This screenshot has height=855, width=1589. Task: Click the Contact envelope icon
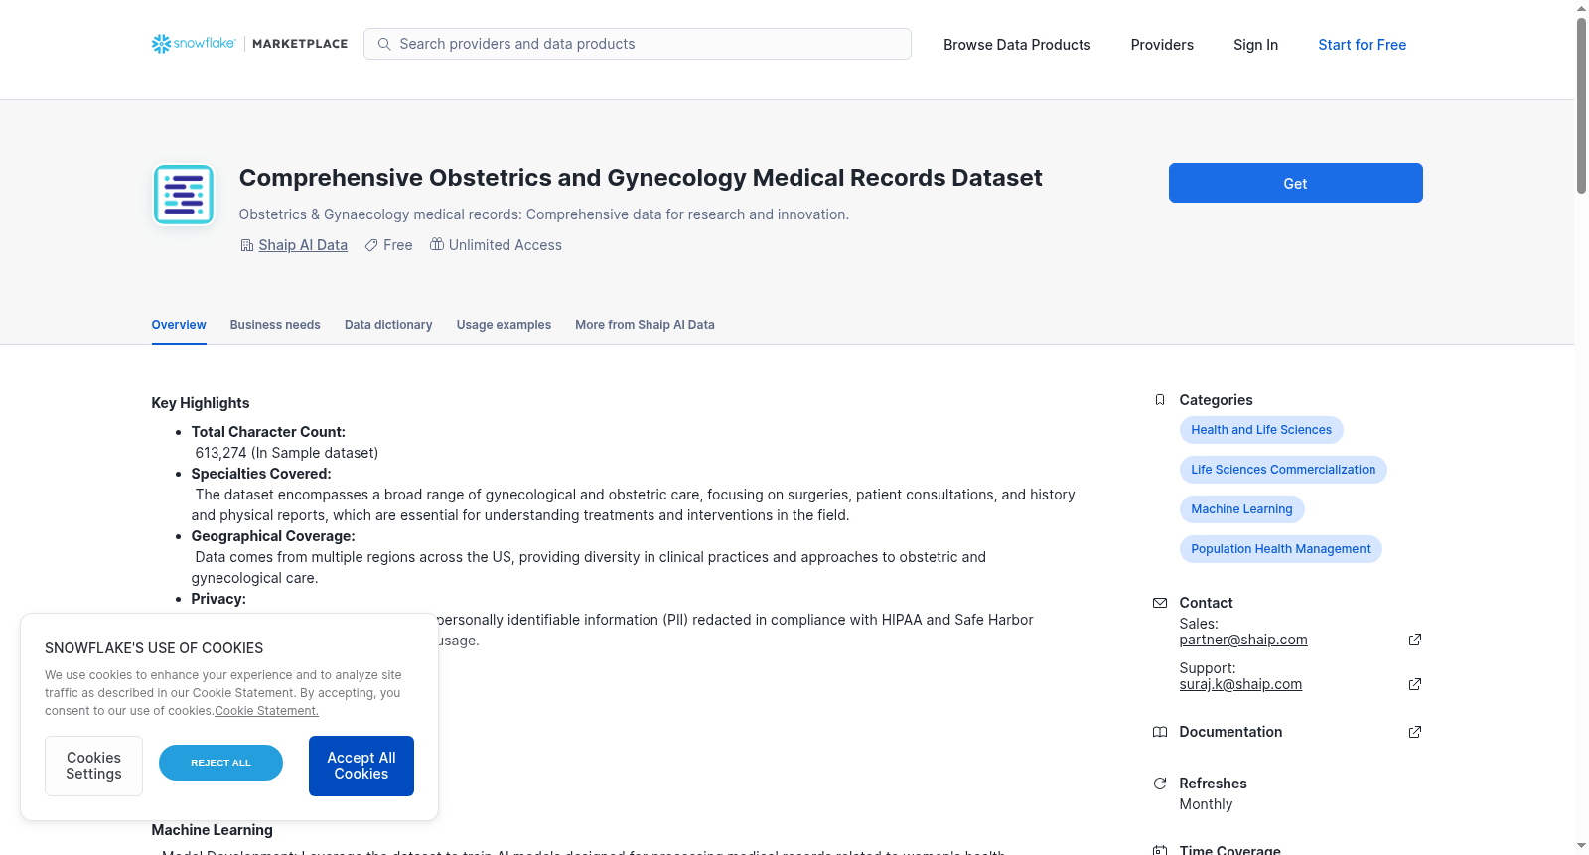(x=1160, y=603)
